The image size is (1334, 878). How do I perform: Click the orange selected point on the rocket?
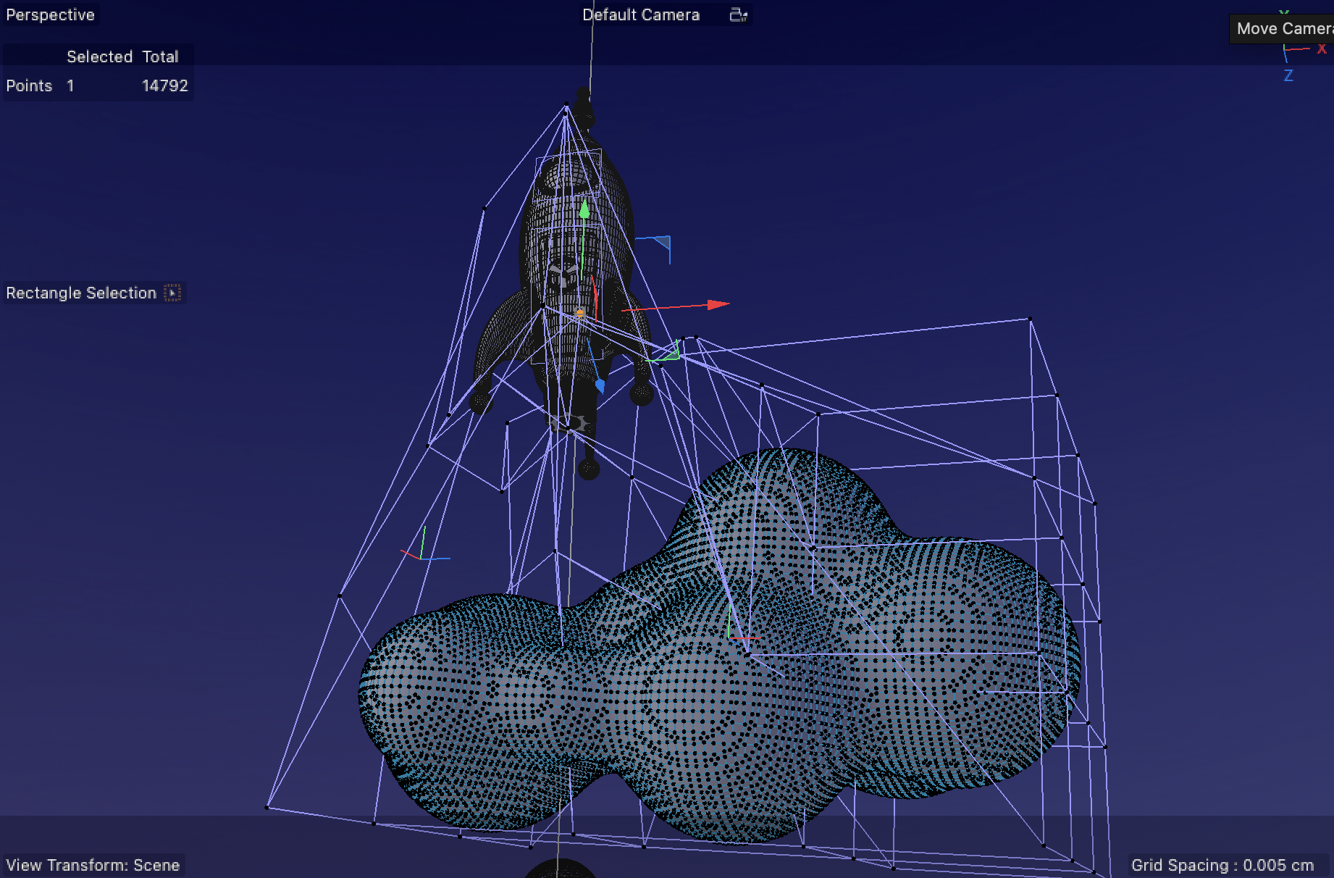[579, 313]
